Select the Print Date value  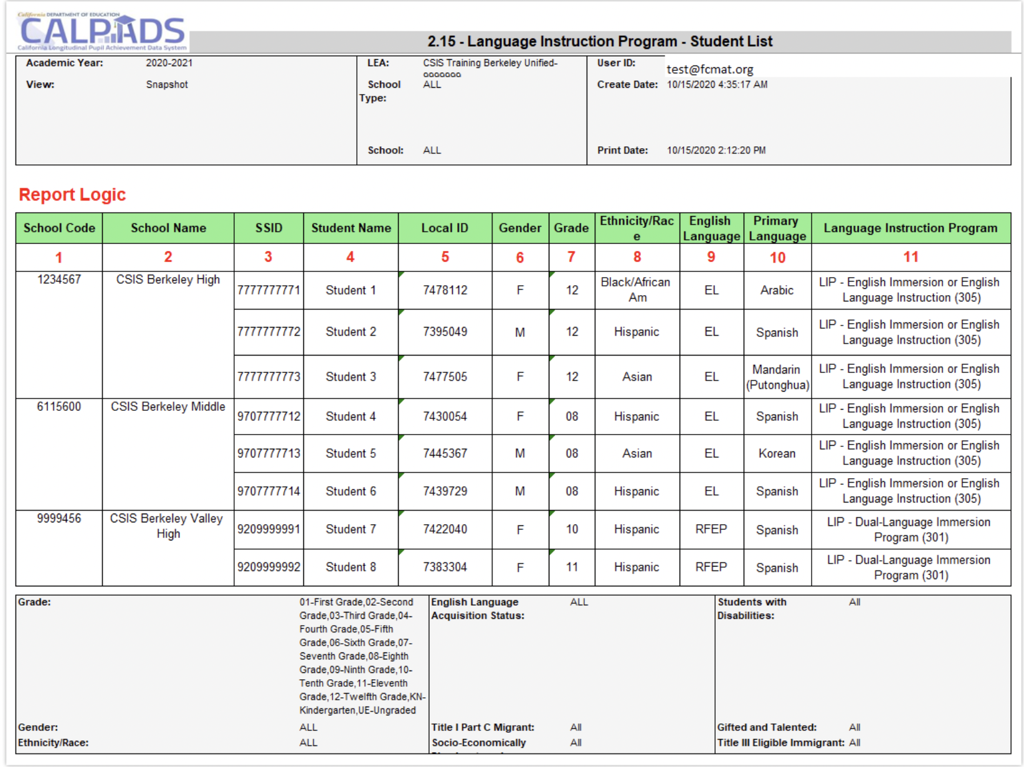click(716, 151)
